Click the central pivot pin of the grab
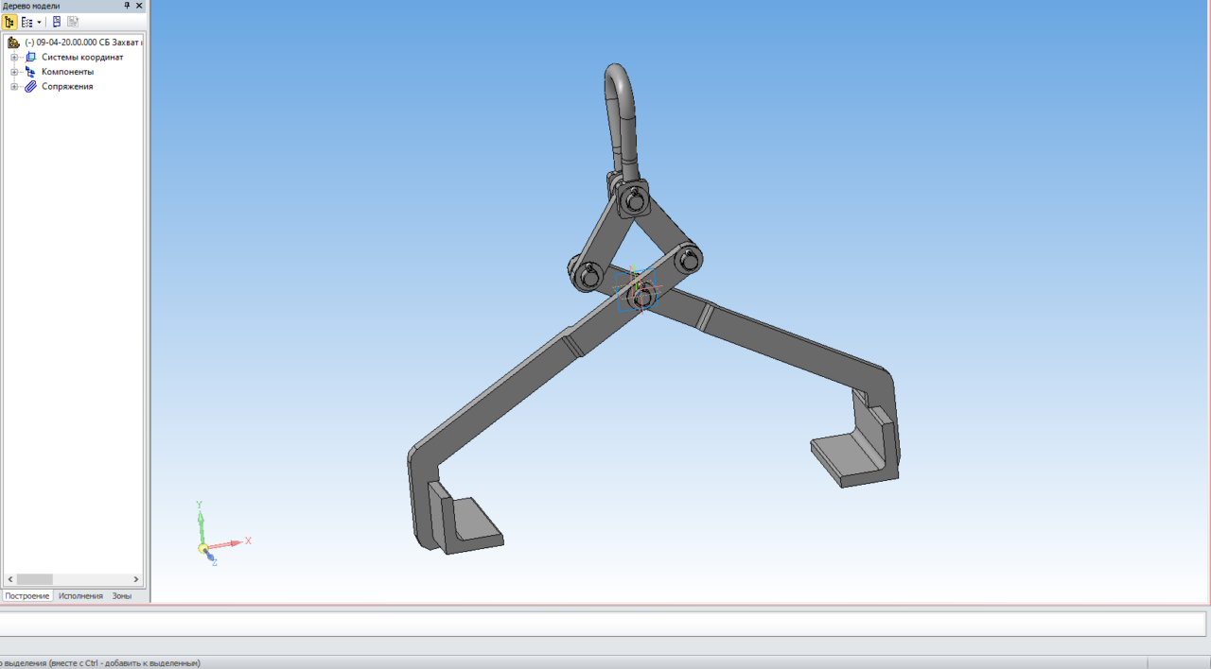Image resolution: width=1211 pixels, height=669 pixels. coord(643,298)
